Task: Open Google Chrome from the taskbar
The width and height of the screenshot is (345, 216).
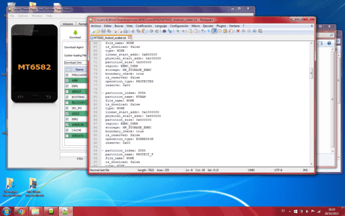Action: click(21, 211)
